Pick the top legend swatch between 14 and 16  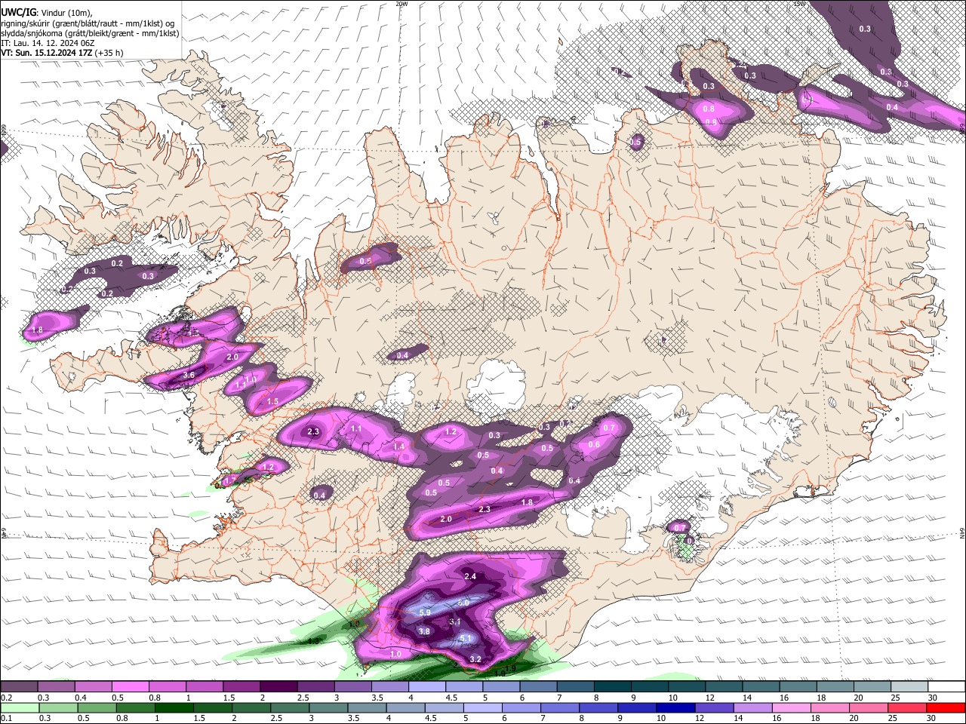pos(760,686)
